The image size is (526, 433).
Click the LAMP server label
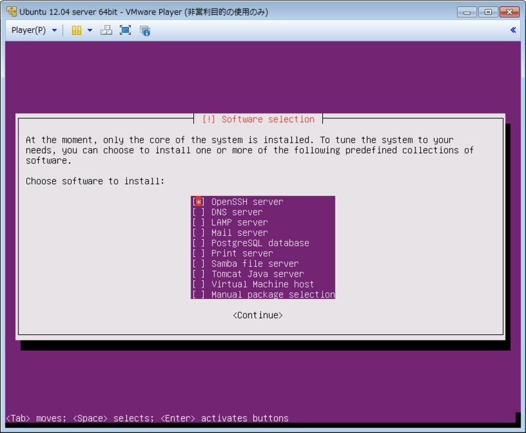239,223
